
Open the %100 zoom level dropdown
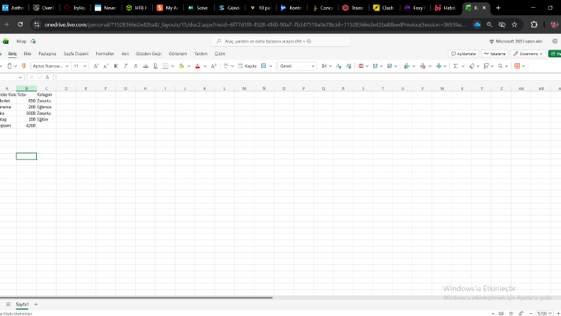coord(544,313)
